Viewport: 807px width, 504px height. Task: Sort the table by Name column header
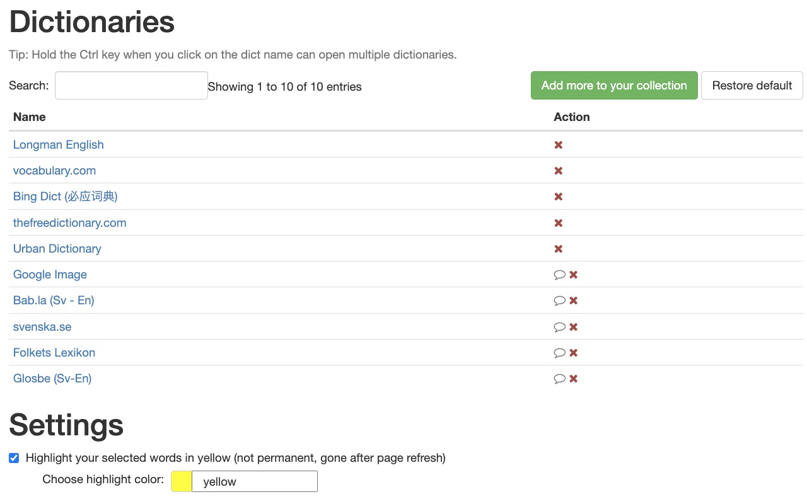click(29, 117)
